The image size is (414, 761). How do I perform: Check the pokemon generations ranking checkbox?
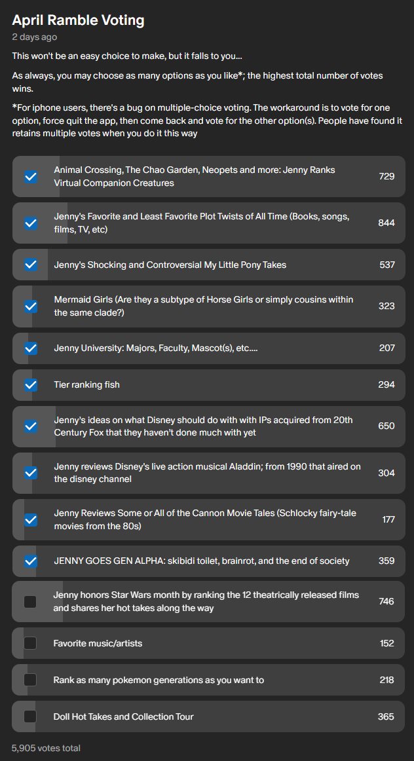[30, 680]
